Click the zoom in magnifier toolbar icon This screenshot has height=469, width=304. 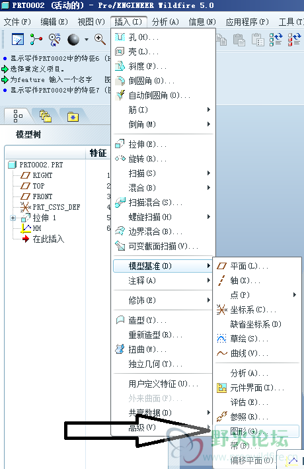point(100,39)
